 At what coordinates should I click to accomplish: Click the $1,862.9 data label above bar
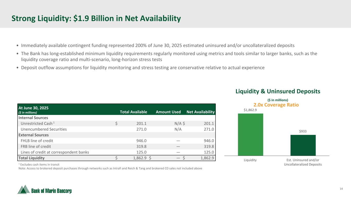point(250,110)
